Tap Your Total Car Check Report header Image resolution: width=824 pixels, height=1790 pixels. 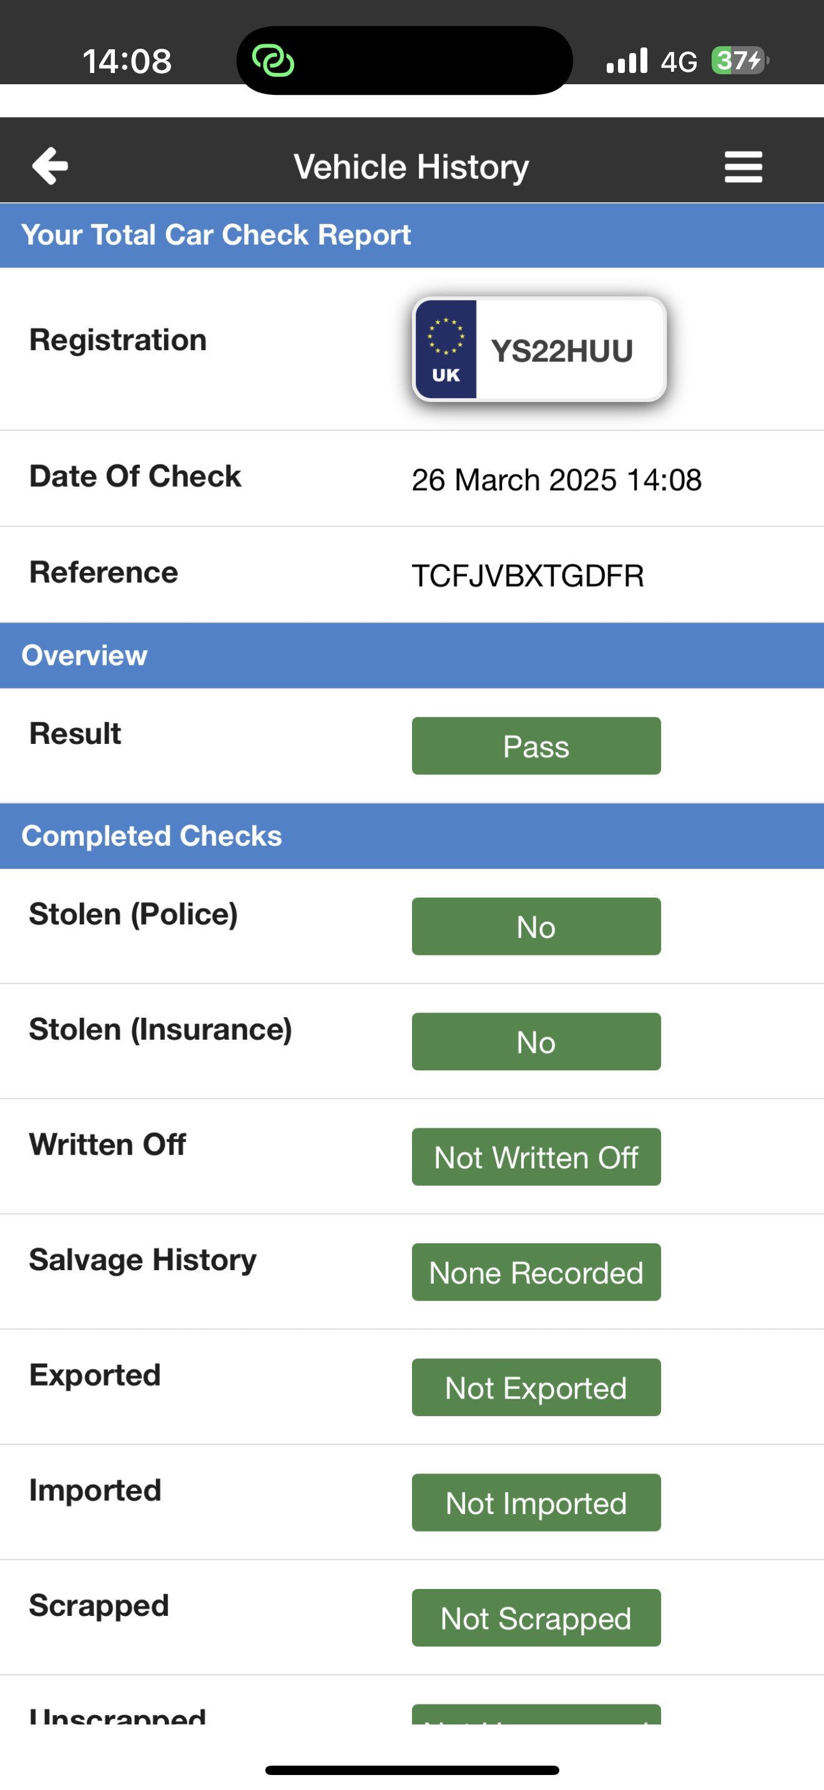pyautogui.click(x=412, y=235)
